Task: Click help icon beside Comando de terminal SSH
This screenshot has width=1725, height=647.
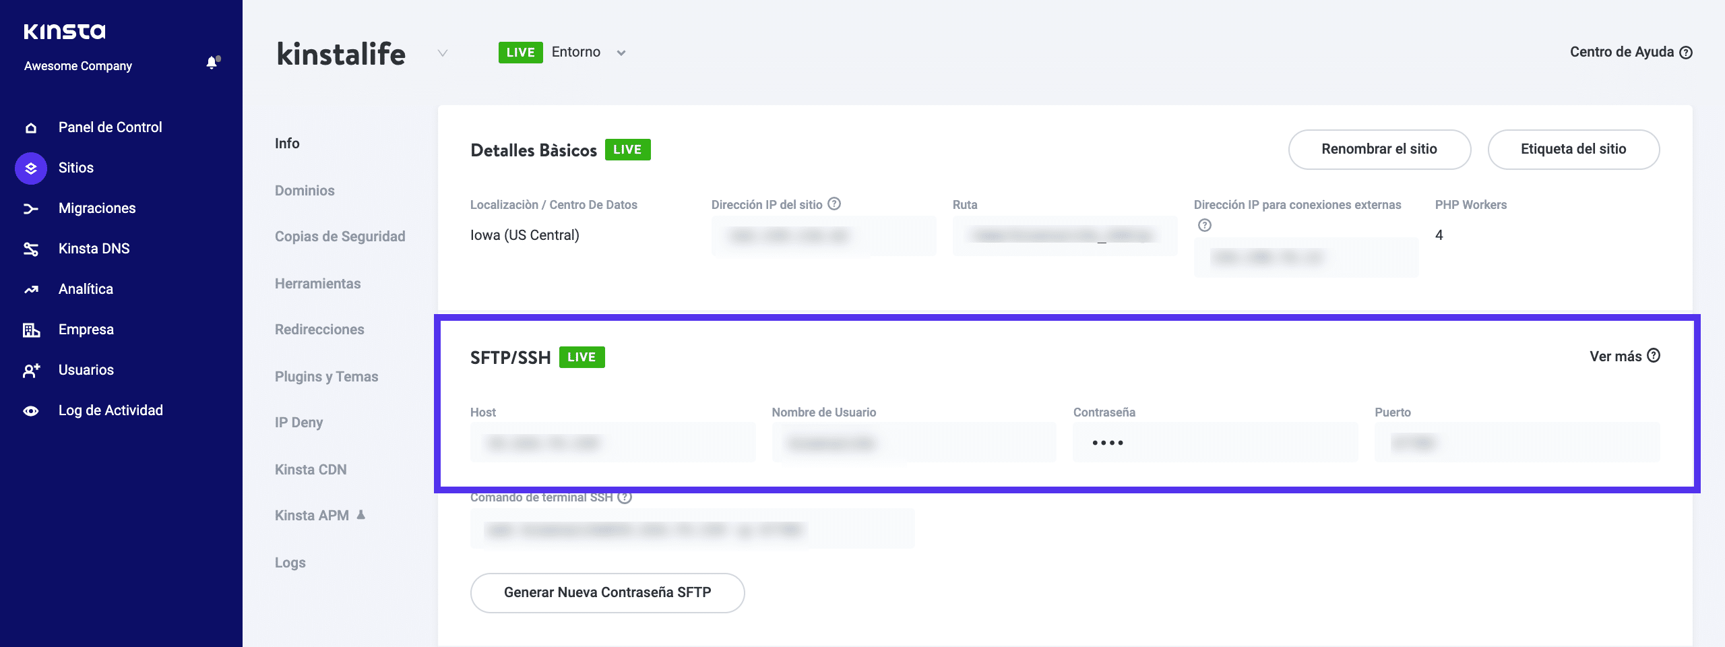Action: click(x=625, y=497)
